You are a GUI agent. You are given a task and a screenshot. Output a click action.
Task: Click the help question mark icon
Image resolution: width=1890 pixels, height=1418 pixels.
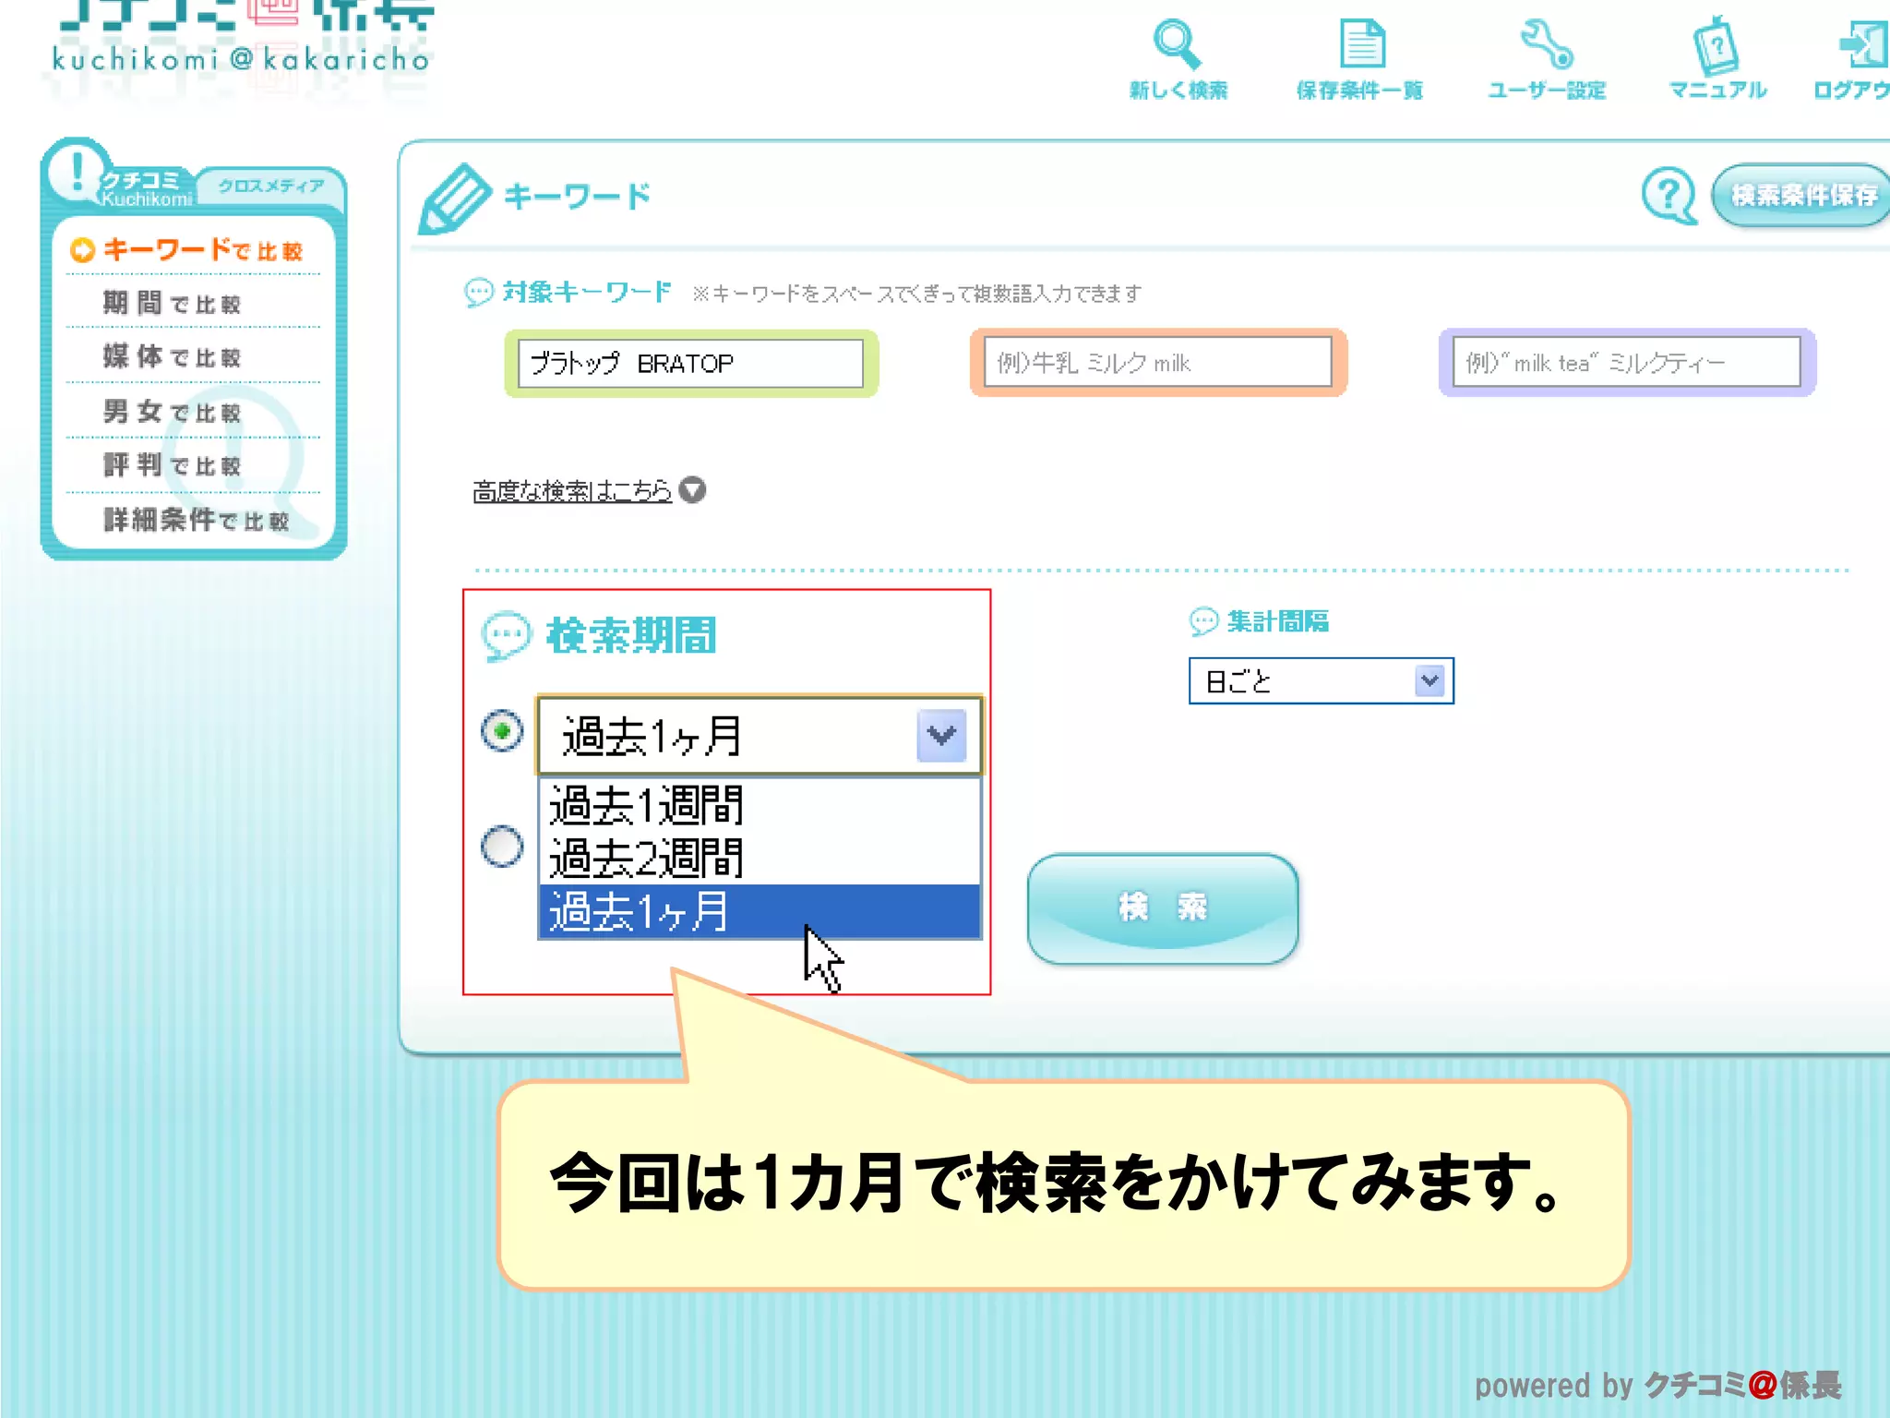1669,195
